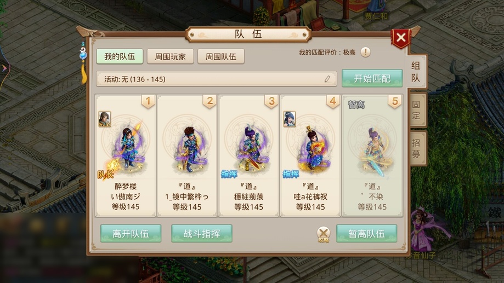Click the 暂离队伍 button

pos(366,234)
